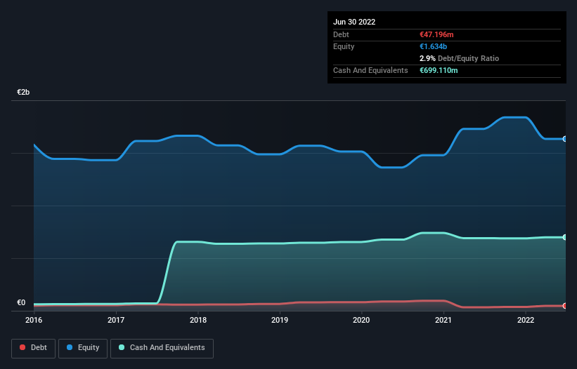Select the Equity endpoint marker on chart
577x369 pixels.
pyautogui.click(x=565, y=139)
